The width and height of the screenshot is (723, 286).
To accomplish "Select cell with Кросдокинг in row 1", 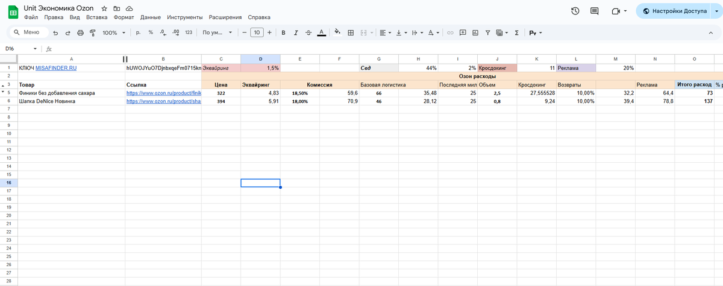I will point(497,68).
